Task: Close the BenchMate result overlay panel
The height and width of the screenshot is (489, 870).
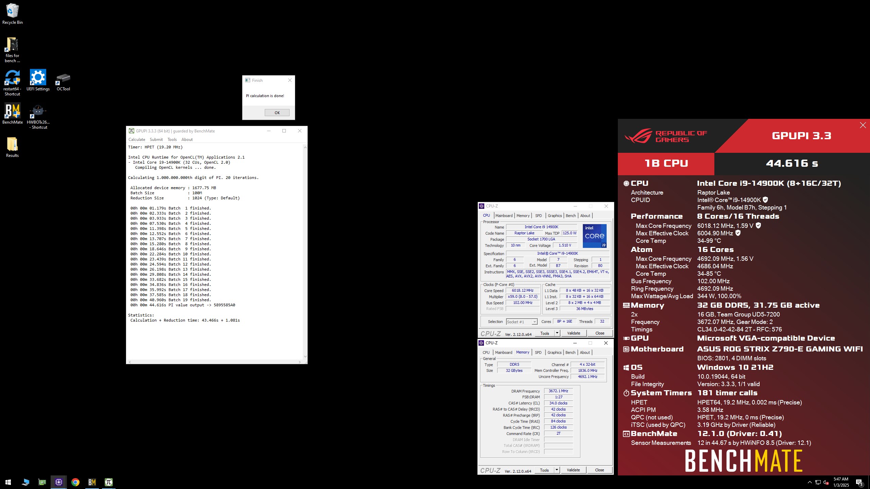Action: (x=863, y=125)
